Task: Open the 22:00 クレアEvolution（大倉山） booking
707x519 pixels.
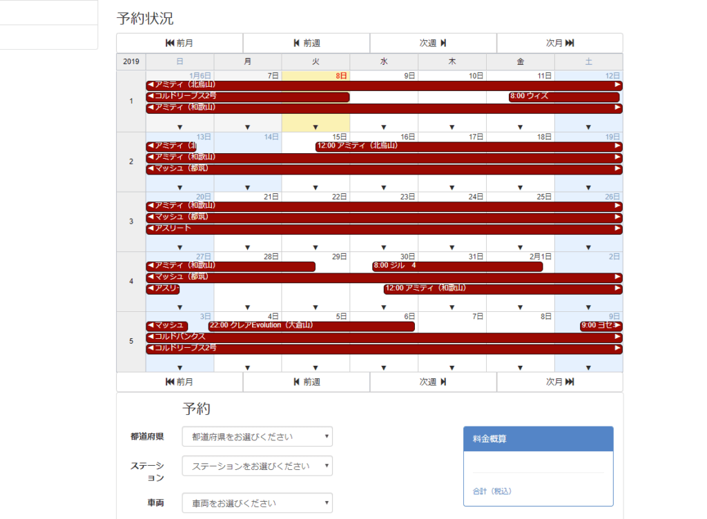Action: (x=311, y=326)
